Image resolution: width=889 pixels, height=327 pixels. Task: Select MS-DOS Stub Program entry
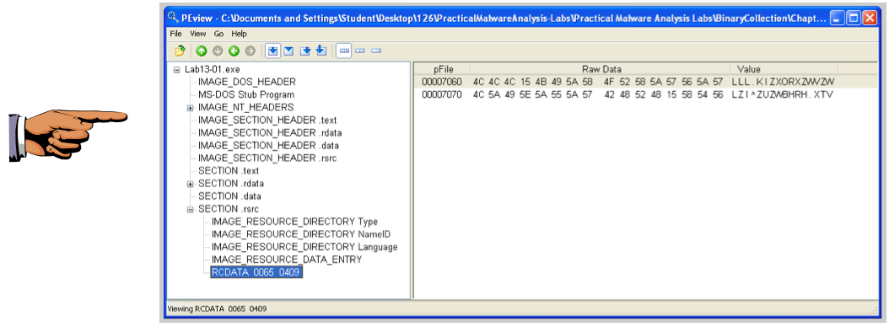246,94
